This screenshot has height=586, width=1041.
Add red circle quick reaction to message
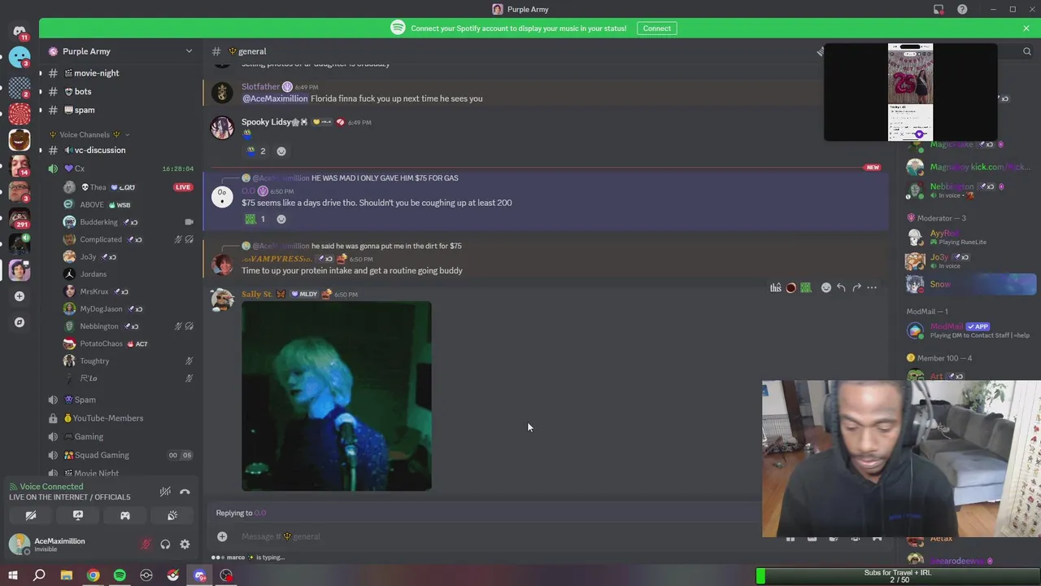791,287
